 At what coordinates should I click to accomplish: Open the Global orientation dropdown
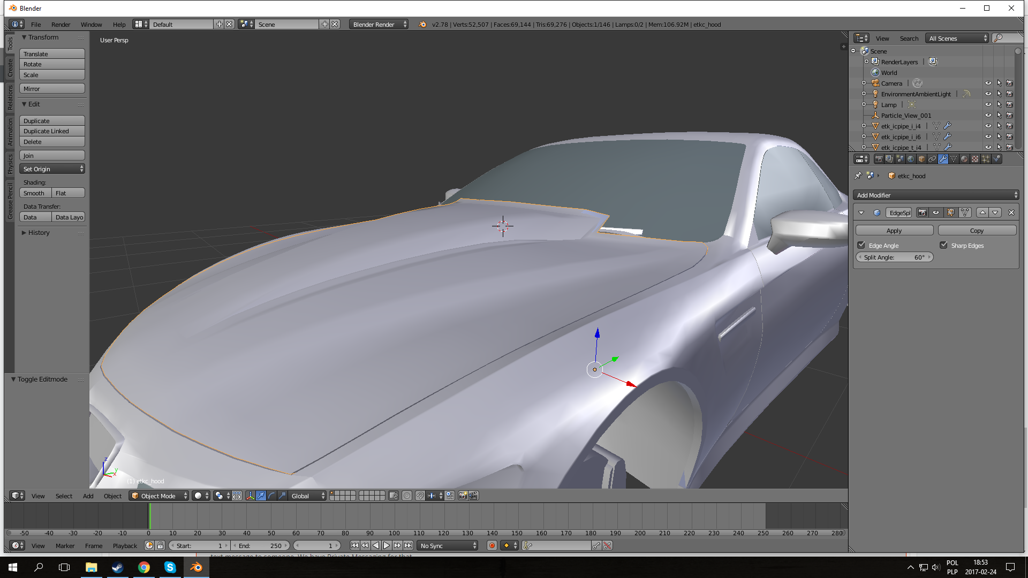tap(307, 496)
